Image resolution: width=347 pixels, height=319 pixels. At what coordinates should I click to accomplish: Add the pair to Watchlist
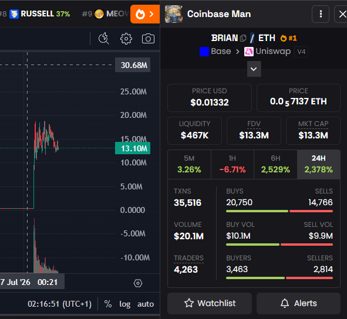pyautogui.click(x=210, y=303)
